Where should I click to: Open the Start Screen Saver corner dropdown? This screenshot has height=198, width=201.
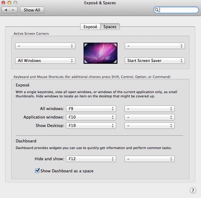[x=155, y=60]
